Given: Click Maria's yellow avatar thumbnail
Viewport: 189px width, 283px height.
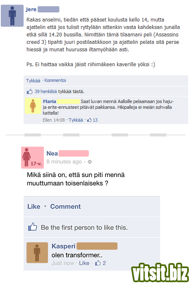Looking at the screenshot, I should tap(33, 106).
